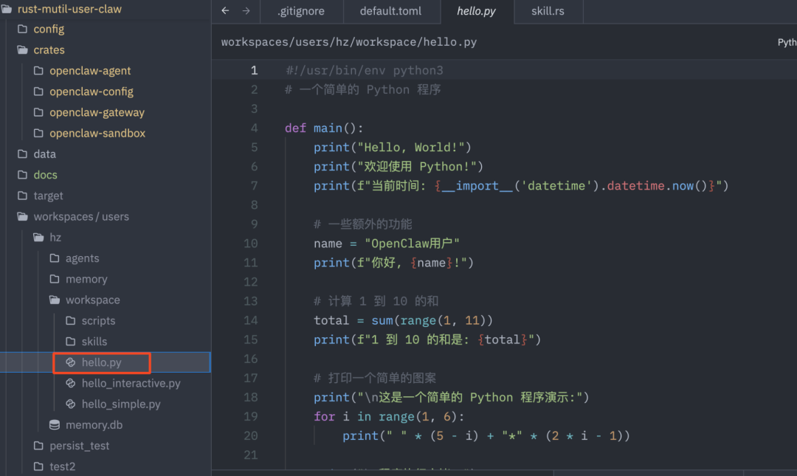
Task: Click the Python icon beside hello.py
Action: pyautogui.click(x=71, y=362)
